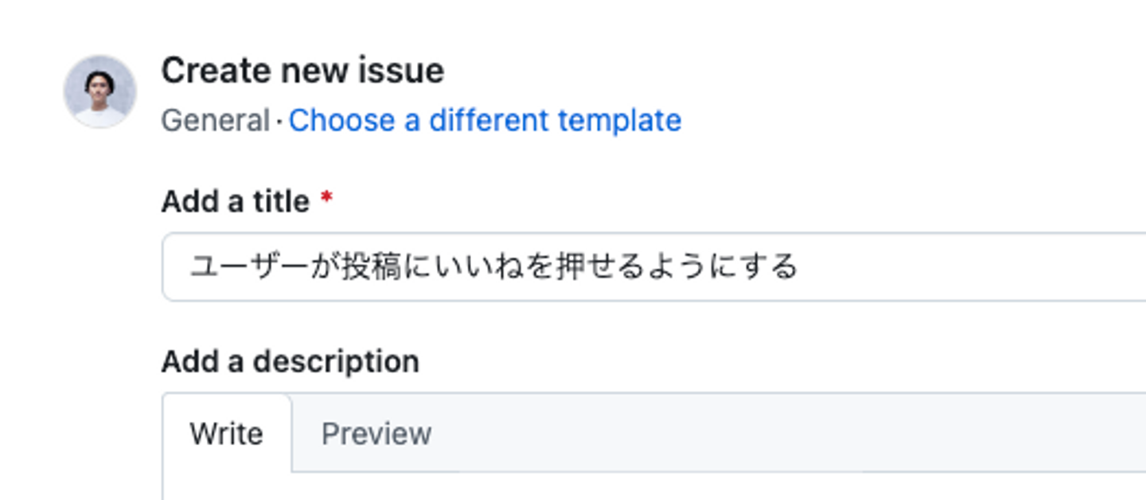1146x500 pixels.
Task: Switch to the Write tab
Action: (x=227, y=434)
